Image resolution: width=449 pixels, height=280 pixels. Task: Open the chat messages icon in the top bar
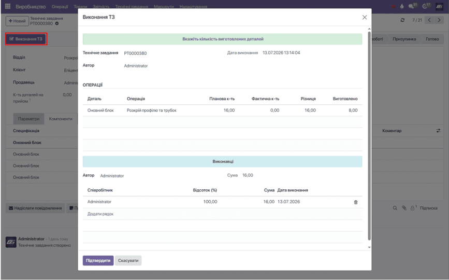point(412,6)
